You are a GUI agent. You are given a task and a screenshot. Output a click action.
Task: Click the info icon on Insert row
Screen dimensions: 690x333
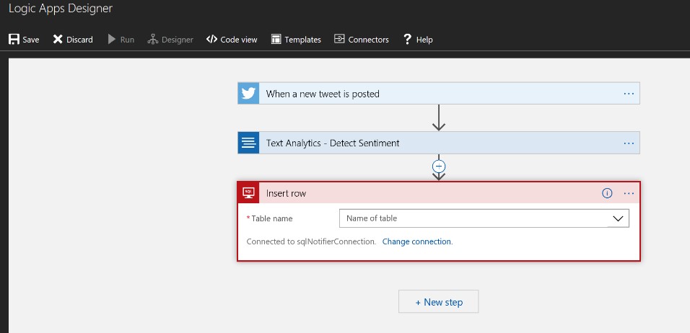tap(607, 193)
